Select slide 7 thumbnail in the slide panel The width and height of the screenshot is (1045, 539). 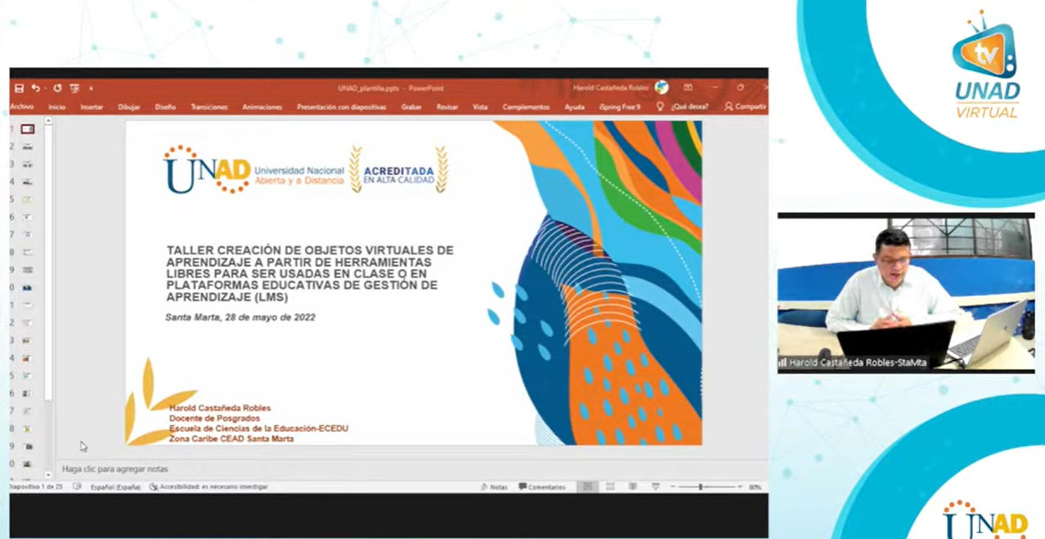tap(28, 235)
